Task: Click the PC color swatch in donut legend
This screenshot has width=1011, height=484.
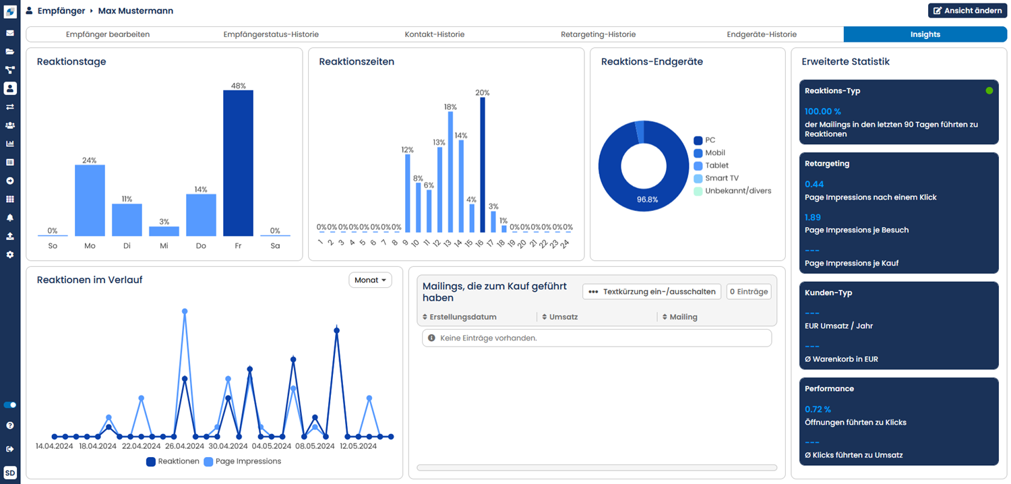Action: (698, 140)
